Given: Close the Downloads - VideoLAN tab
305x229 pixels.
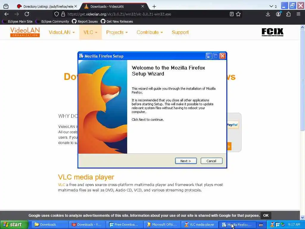Looking at the screenshot, I should pos(143,6).
